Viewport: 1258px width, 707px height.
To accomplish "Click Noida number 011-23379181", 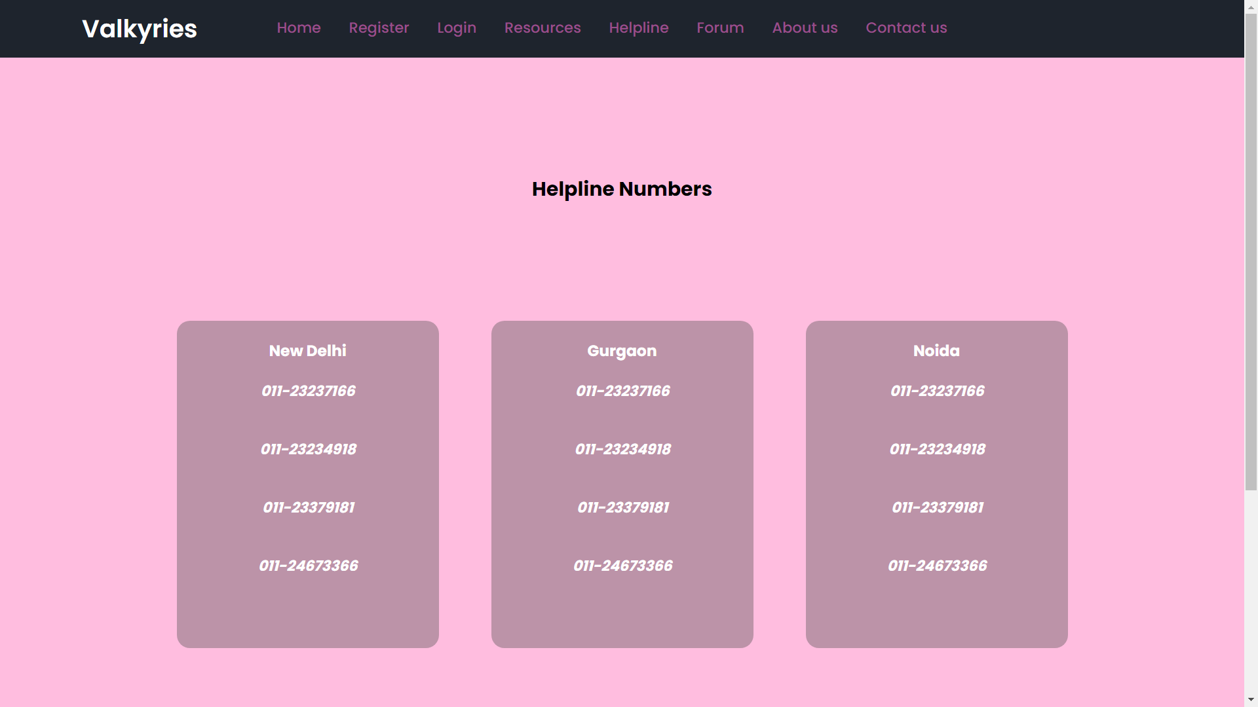I will tap(937, 507).
